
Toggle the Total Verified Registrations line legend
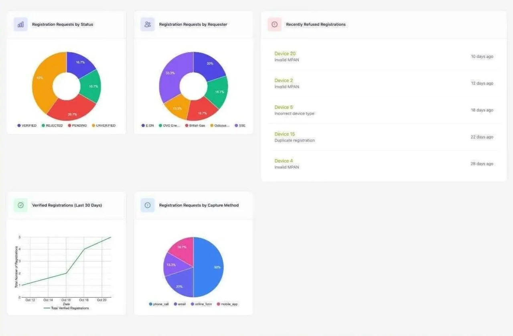click(66, 308)
